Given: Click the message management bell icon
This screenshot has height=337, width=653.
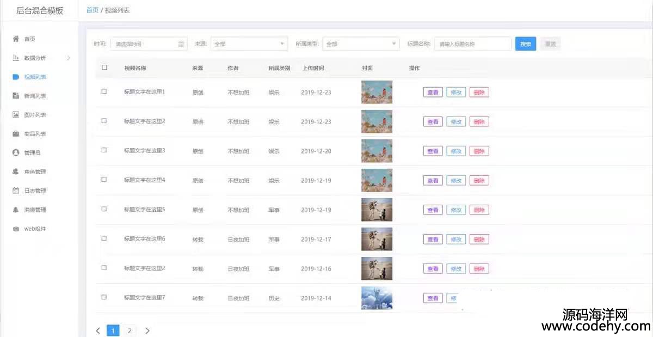Looking at the screenshot, I should [16, 210].
